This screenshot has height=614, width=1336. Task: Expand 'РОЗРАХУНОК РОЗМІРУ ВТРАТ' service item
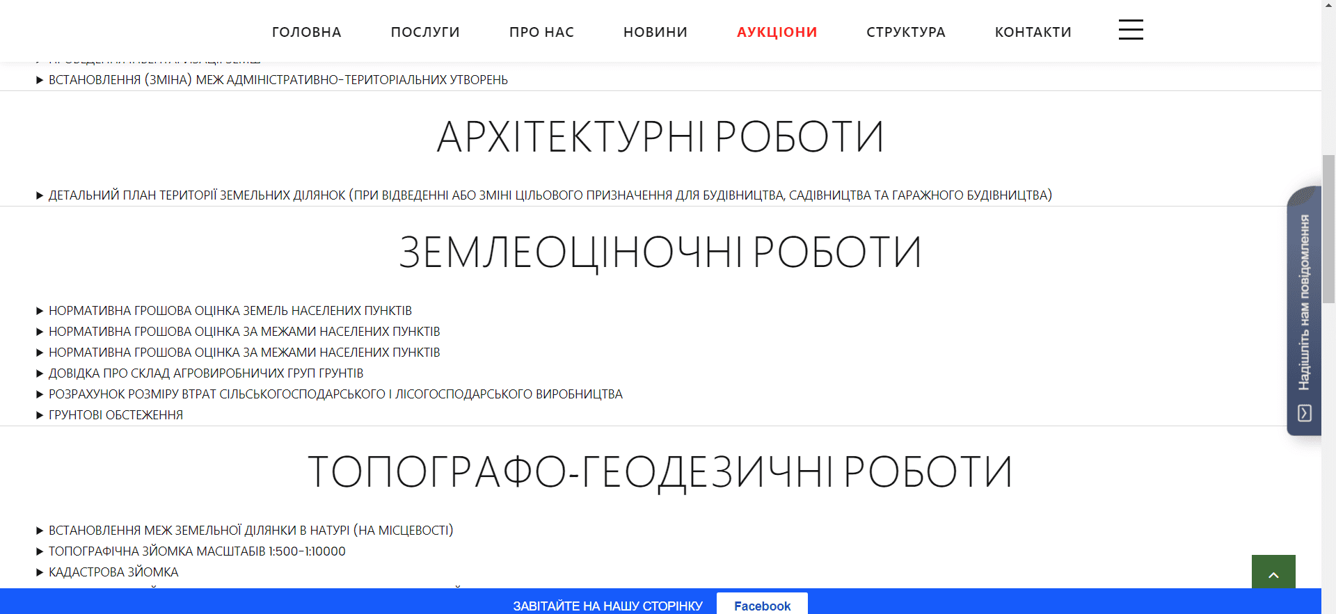point(335,394)
